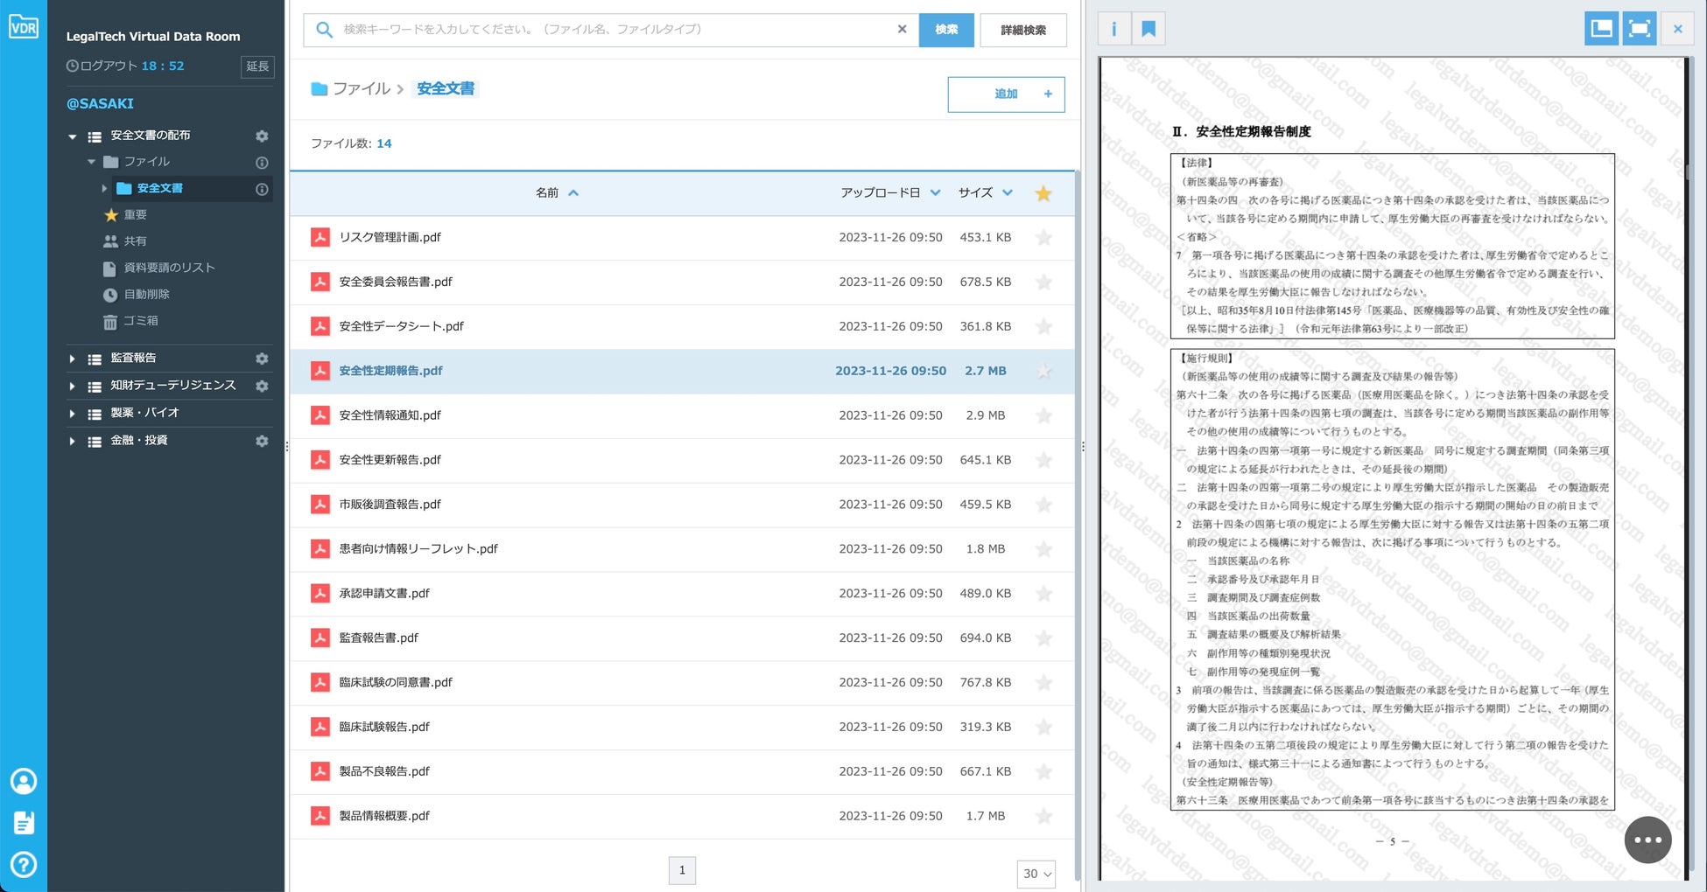
Task: Go to page 1 of file list
Action: coord(682,870)
